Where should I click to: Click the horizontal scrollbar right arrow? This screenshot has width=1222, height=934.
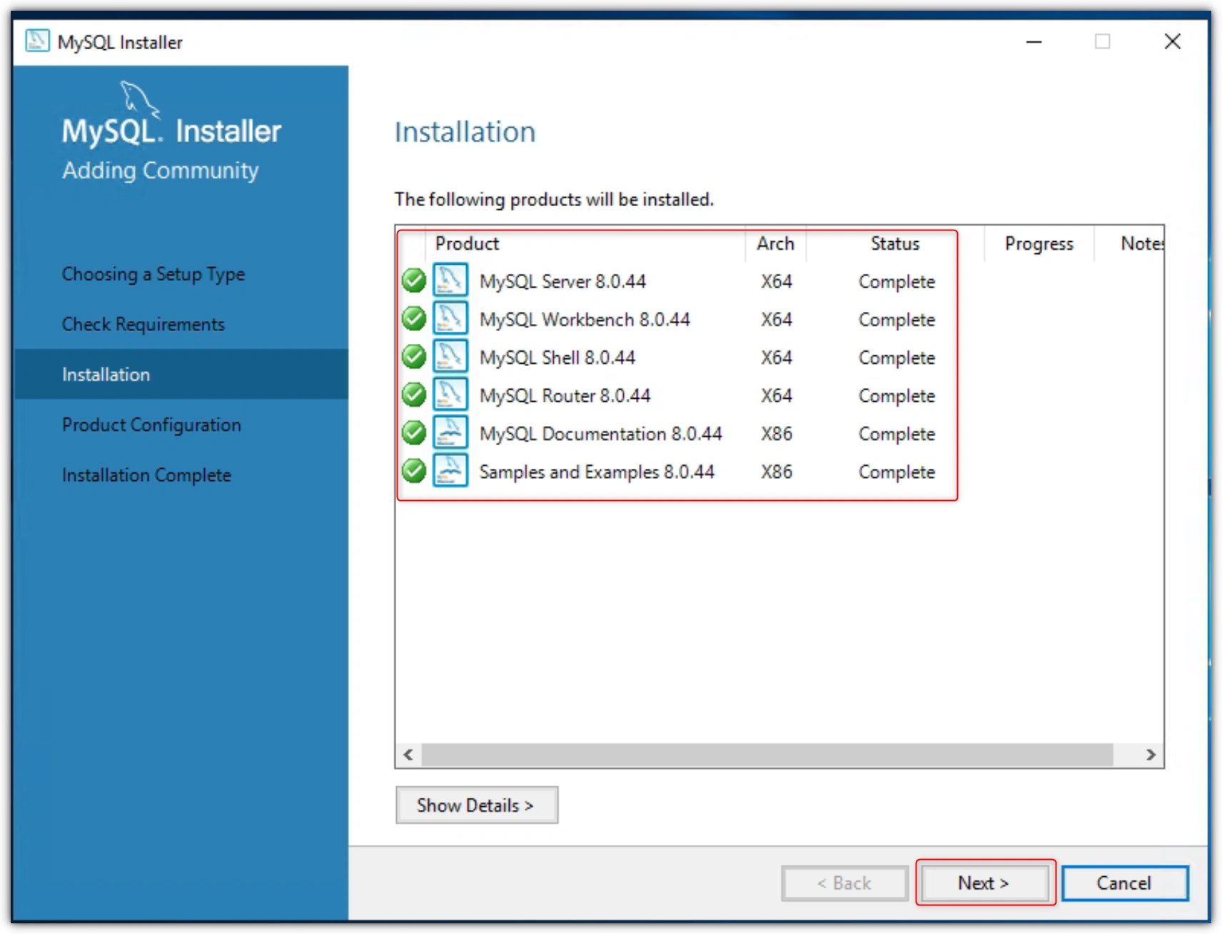point(1151,754)
